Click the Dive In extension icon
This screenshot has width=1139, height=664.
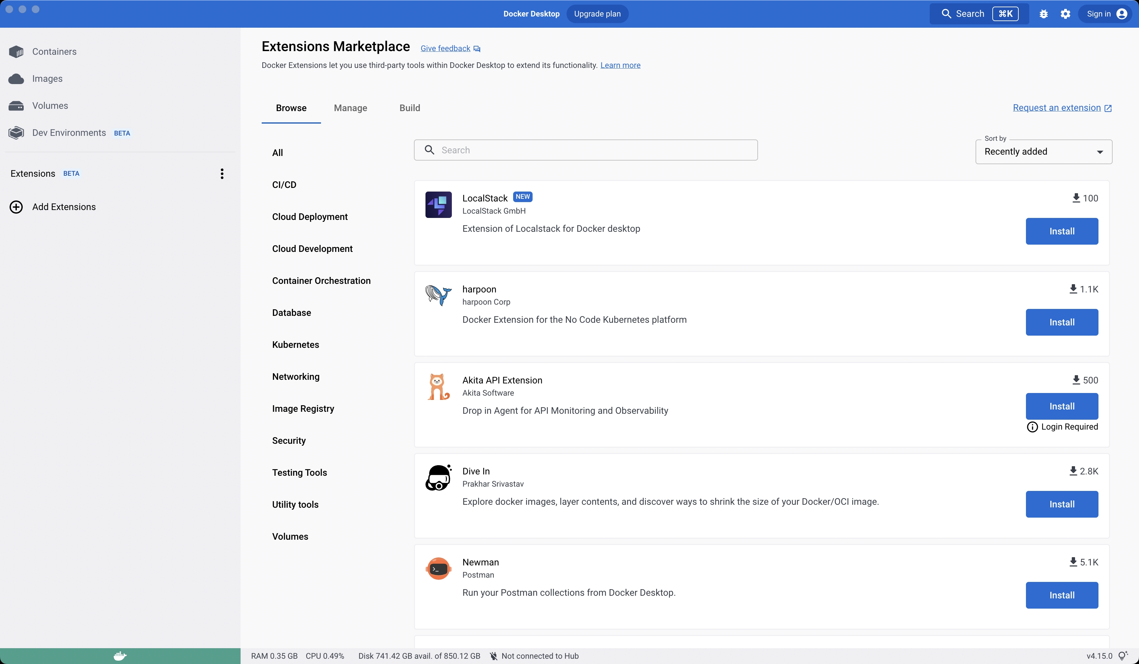coord(438,479)
